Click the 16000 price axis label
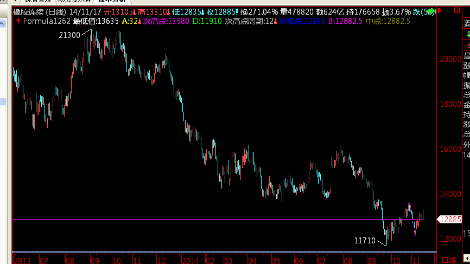Image resolution: width=470 pixels, height=264 pixels. click(x=450, y=149)
